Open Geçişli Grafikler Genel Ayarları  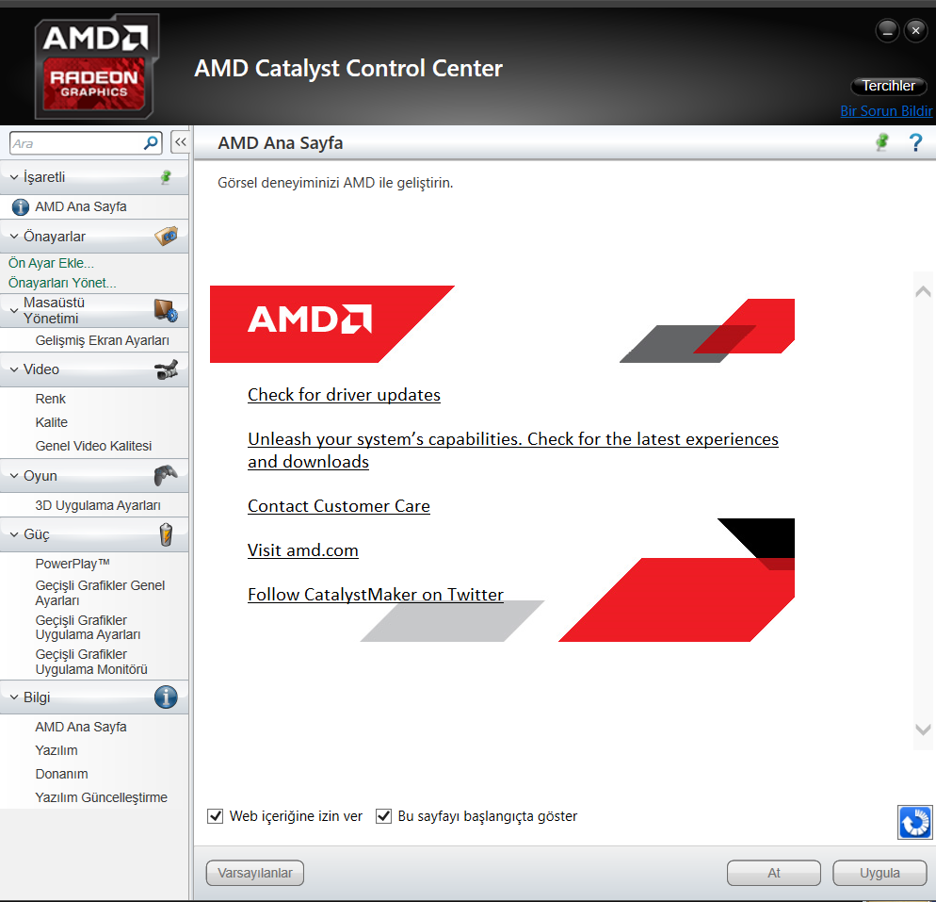coord(100,593)
